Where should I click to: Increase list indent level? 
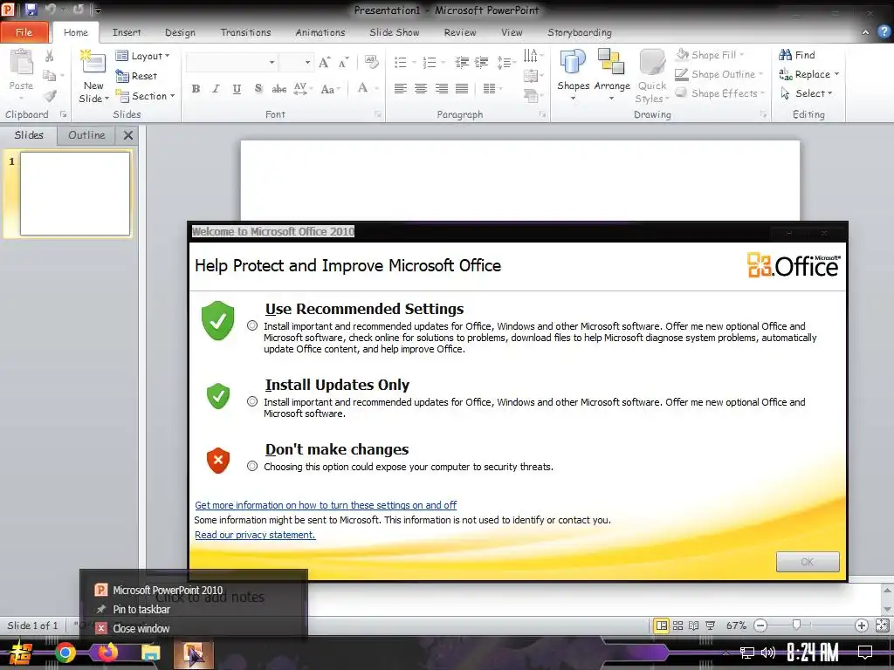pos(482,62)
